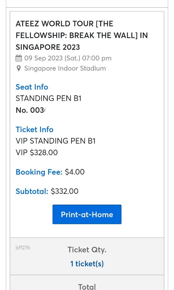This screenshot has width=174, height=290.
Task: Click the Booking Fee label
Action: pyautogui.click(x=39, y=172)
